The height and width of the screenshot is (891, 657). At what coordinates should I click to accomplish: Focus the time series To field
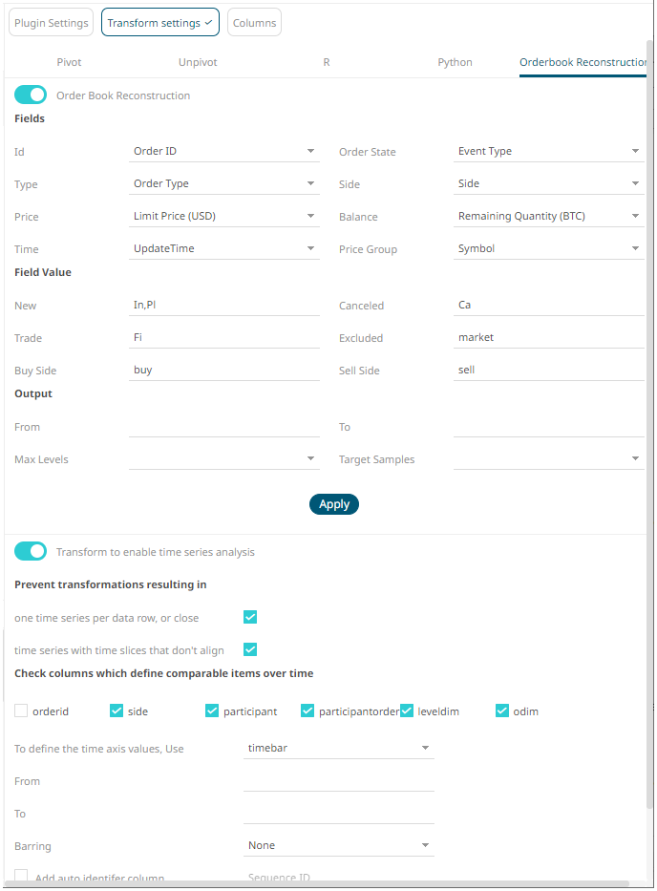(339, 814)
